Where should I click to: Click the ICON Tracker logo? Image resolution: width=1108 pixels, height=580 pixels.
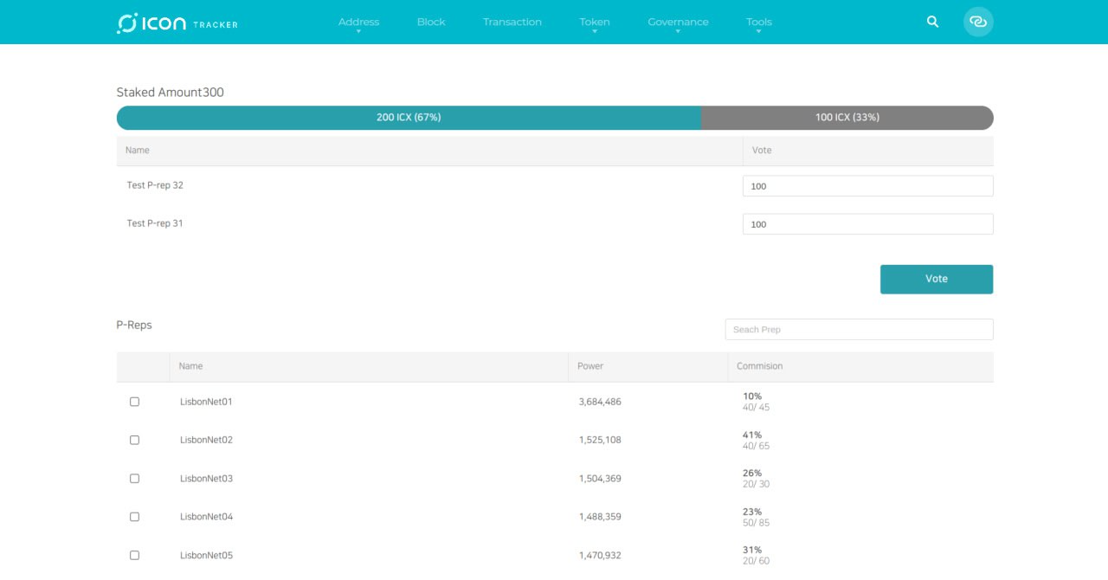coord(177,23)
